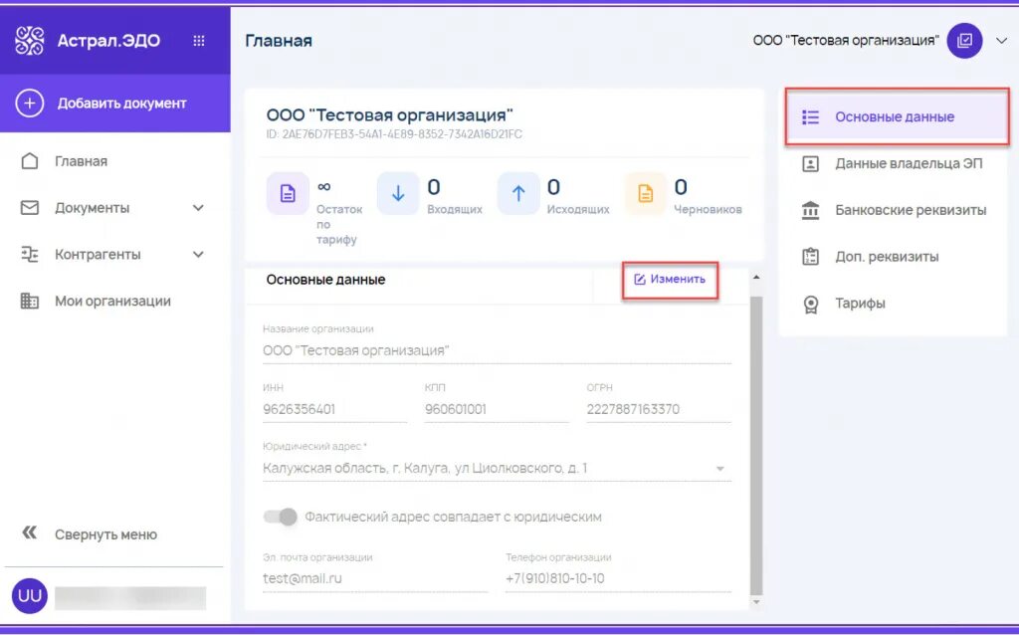Click the double-chevron collapse menu icon
Screen dimensions: 1019x635
click(x=29, y=533)
